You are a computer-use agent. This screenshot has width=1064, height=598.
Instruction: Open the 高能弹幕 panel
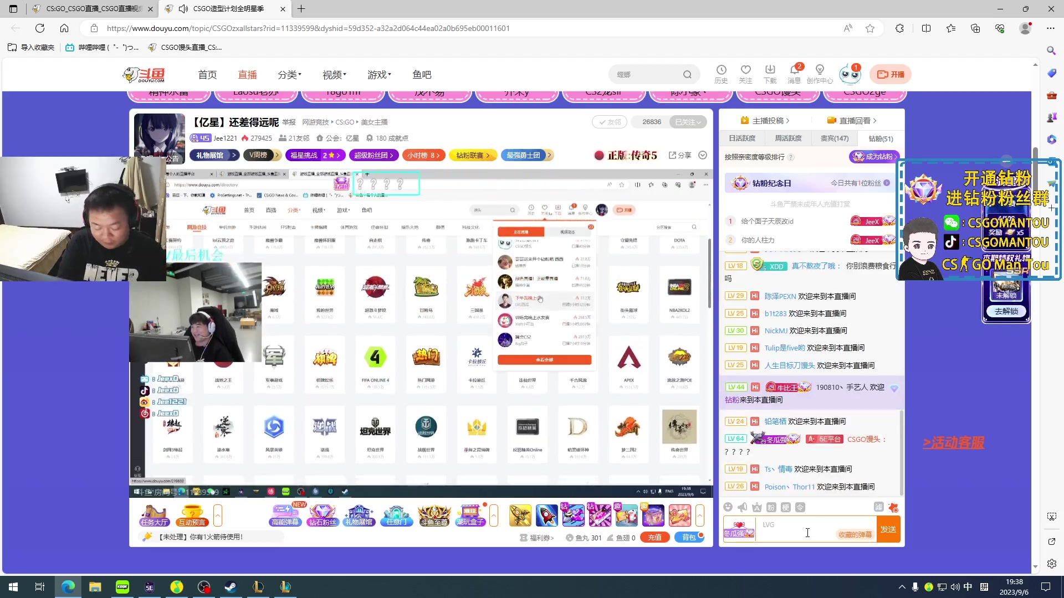click(285, 515)
